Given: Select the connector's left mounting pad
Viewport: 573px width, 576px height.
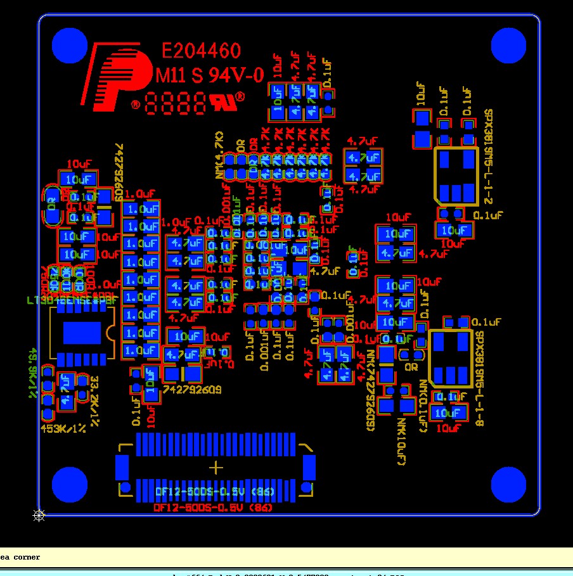Looking at the screenshot, I should 122,467.
